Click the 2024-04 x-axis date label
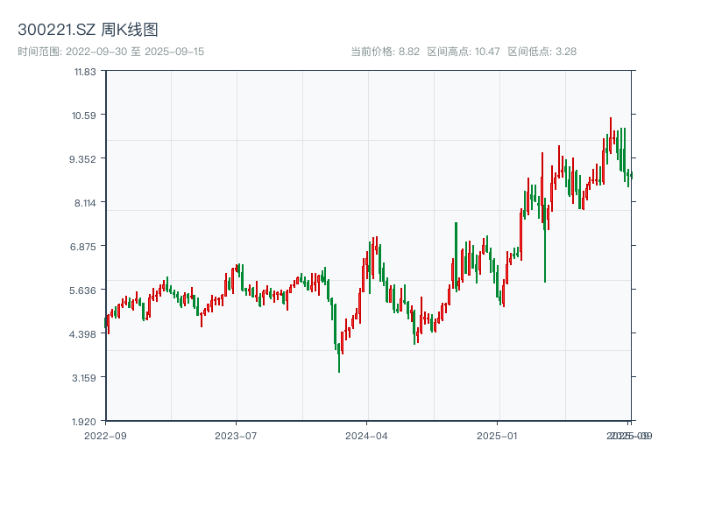 [x=367, y=435]
